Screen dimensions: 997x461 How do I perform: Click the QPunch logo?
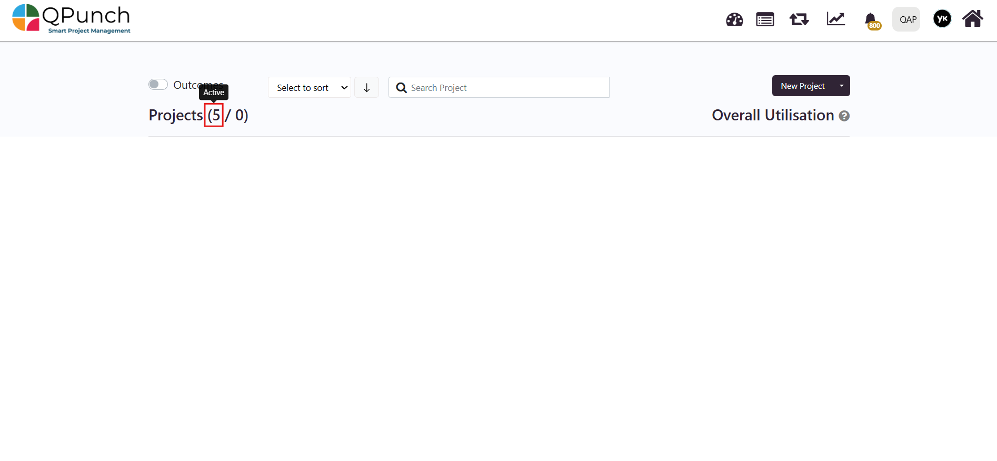pos(71,19)
